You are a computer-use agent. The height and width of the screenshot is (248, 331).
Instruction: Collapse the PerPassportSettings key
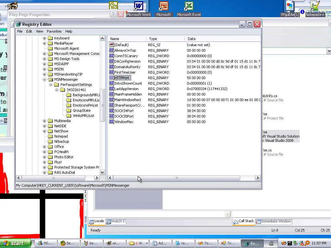(51, 85)
